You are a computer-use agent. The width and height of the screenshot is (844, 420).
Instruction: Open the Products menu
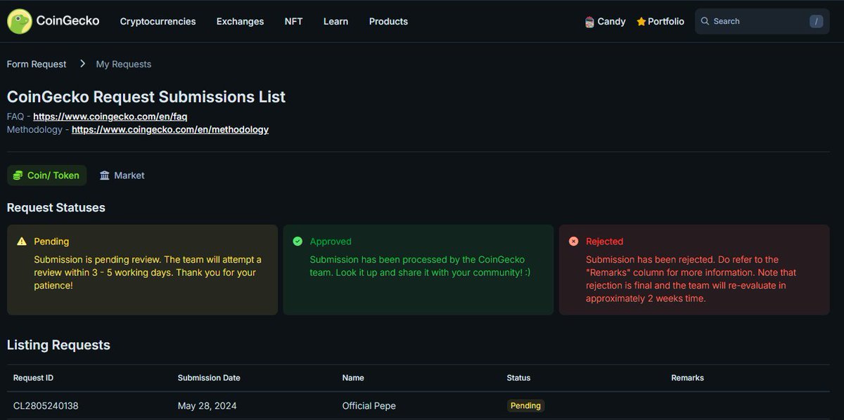[x=388, y=22]
